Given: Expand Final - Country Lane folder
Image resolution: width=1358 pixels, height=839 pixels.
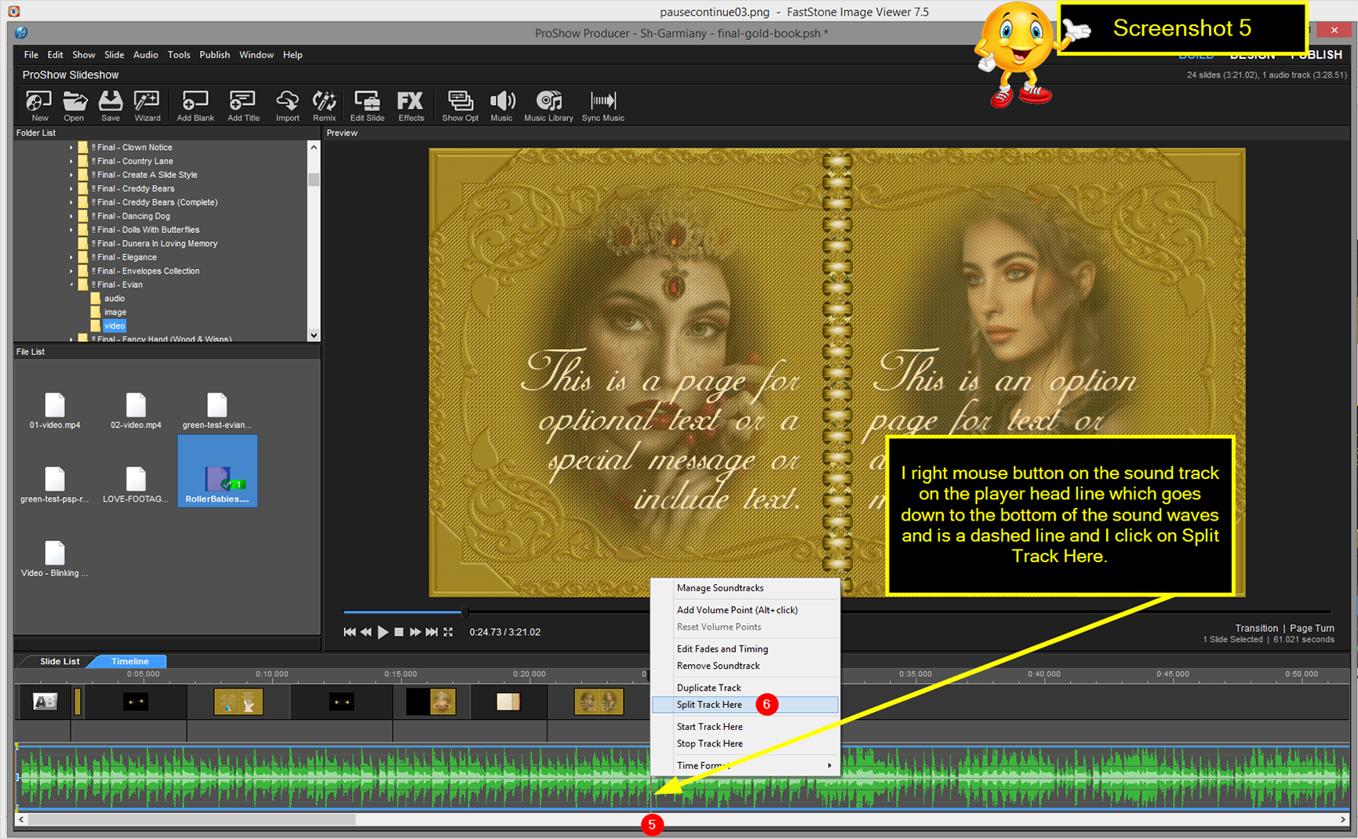Looking at the screenshot, I should 71,162.
